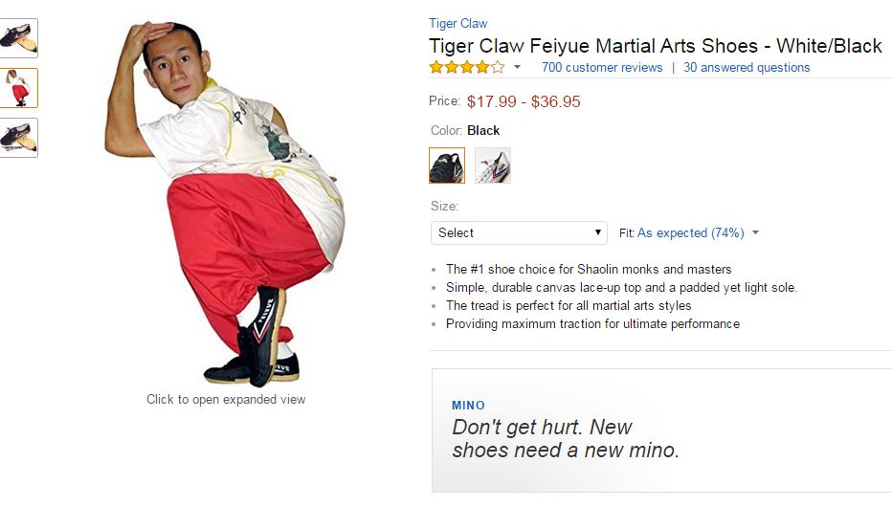Open the Size Select dropdown
Image resolution: width=892 pixels, height=507 pixels.
[519, 232]
